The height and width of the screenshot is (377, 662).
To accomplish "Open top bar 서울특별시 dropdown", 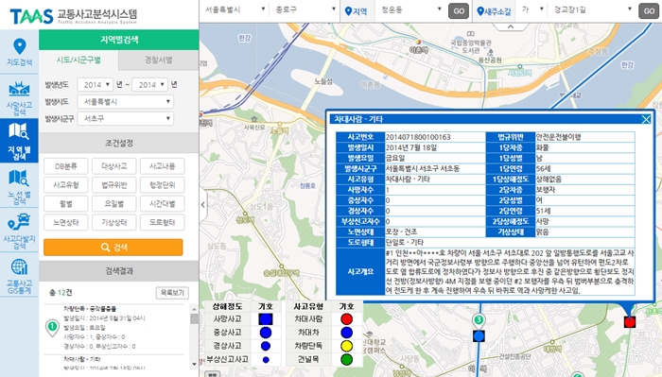I will (x=235, y=9).
